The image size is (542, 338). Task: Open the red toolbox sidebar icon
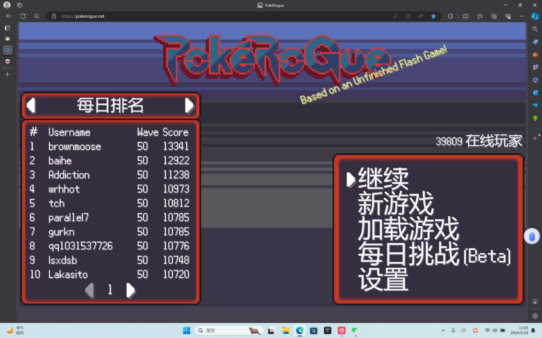click(x=535, y=55)
